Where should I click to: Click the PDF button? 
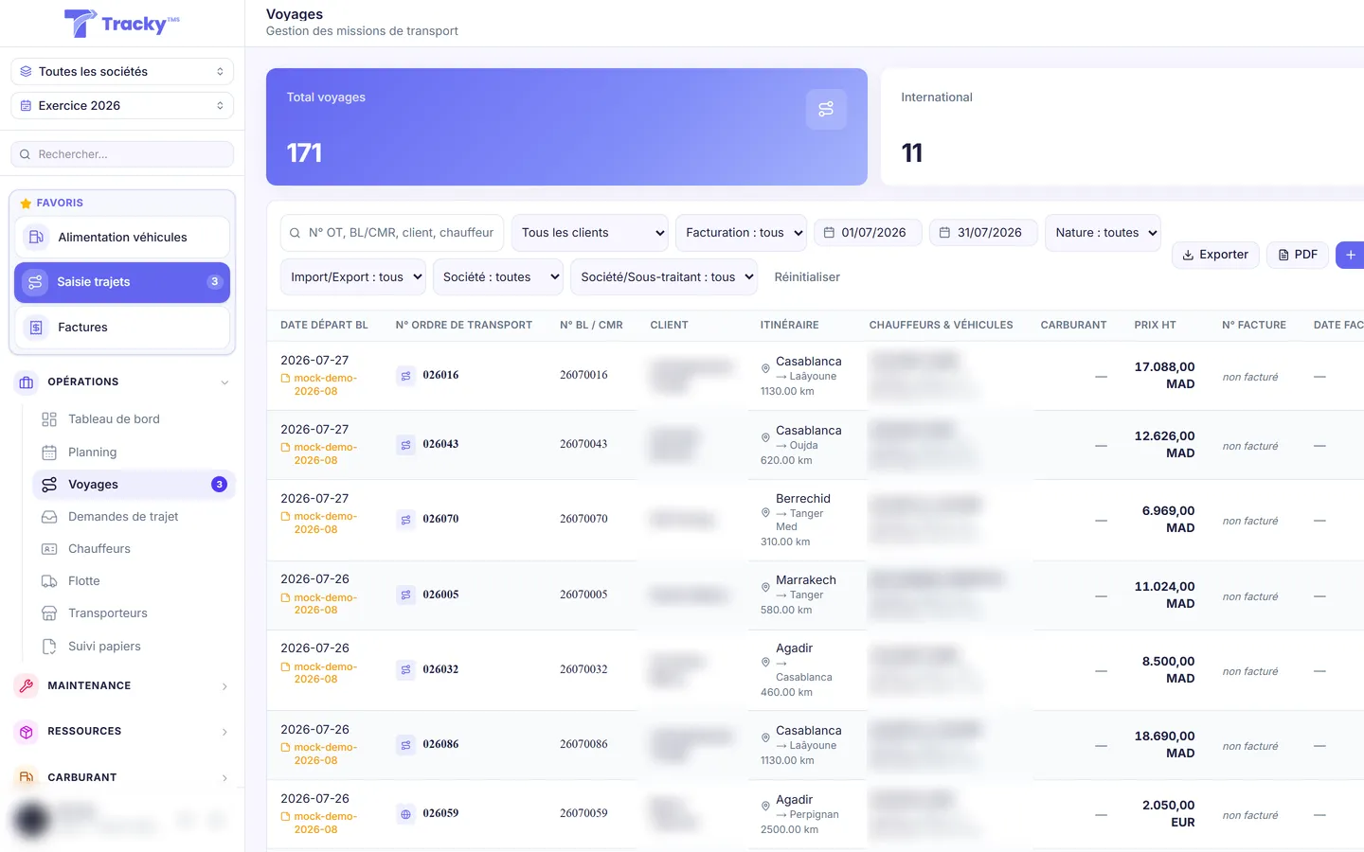tap(1298, 255)
